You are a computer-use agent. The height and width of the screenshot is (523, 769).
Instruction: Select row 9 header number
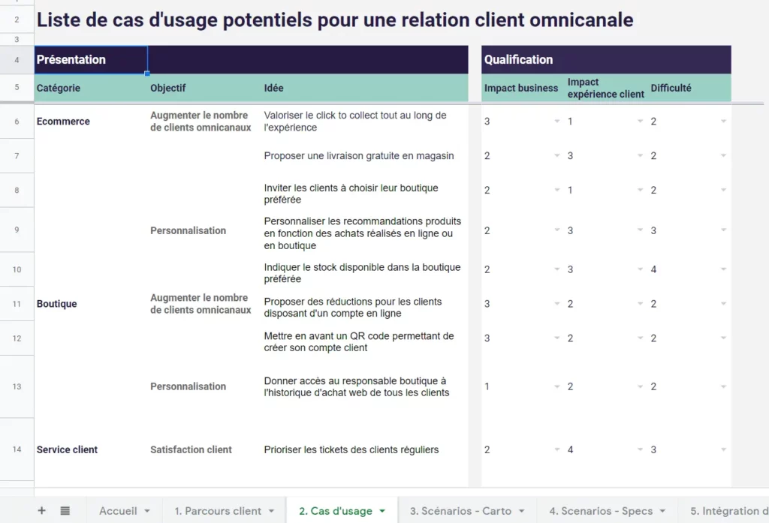click(x=17, y=230)
